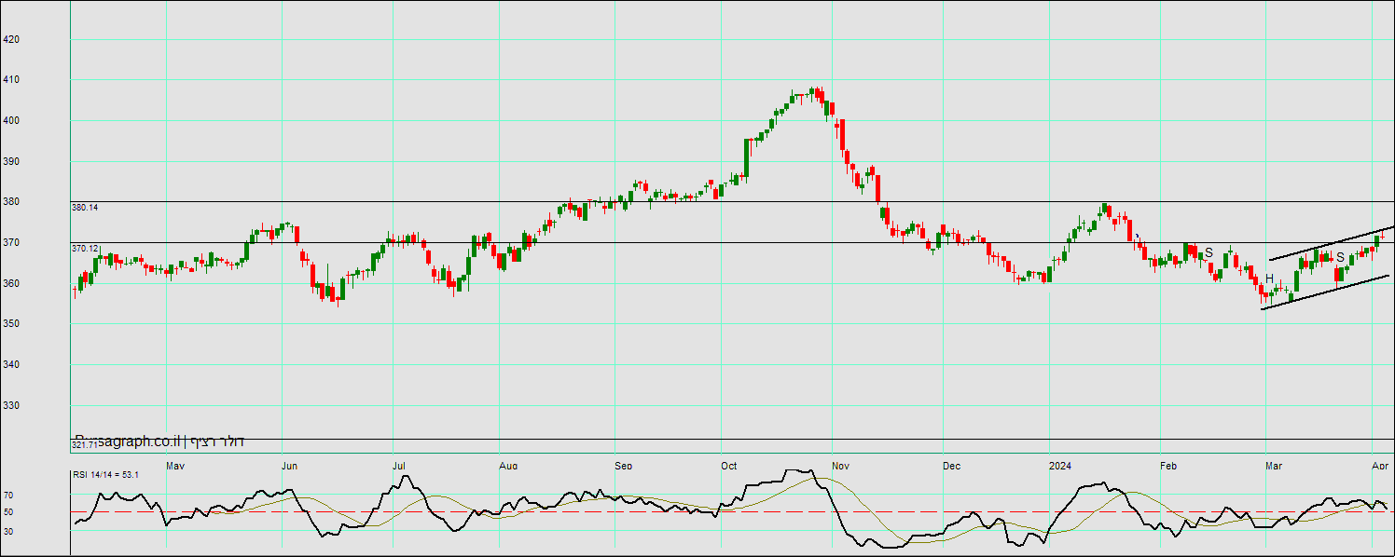This screenshot has height=557, width=1395.
Task: Click the Oct month label on time axis
Action: click(729, 465)
